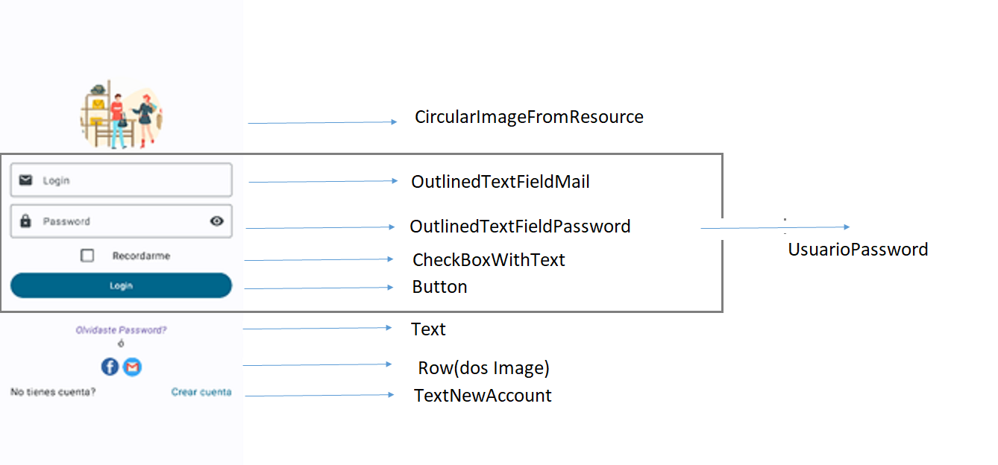Open the Olvidaste Password? link
This screenshot has width=998, height=465.
[x=121, y=330]
